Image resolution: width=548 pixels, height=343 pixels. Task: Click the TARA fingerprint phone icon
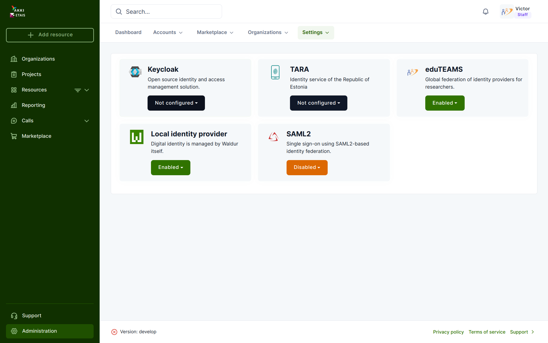(x=275, y=72)
